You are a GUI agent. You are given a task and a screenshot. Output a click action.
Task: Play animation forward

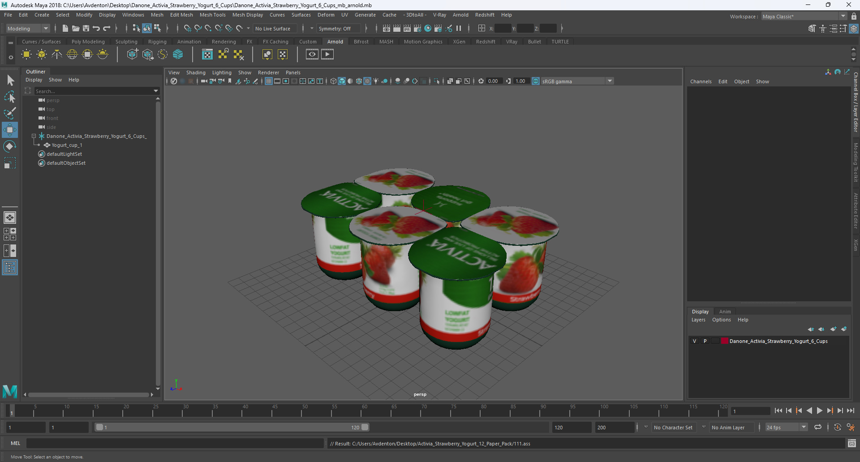tap(819, 411)
